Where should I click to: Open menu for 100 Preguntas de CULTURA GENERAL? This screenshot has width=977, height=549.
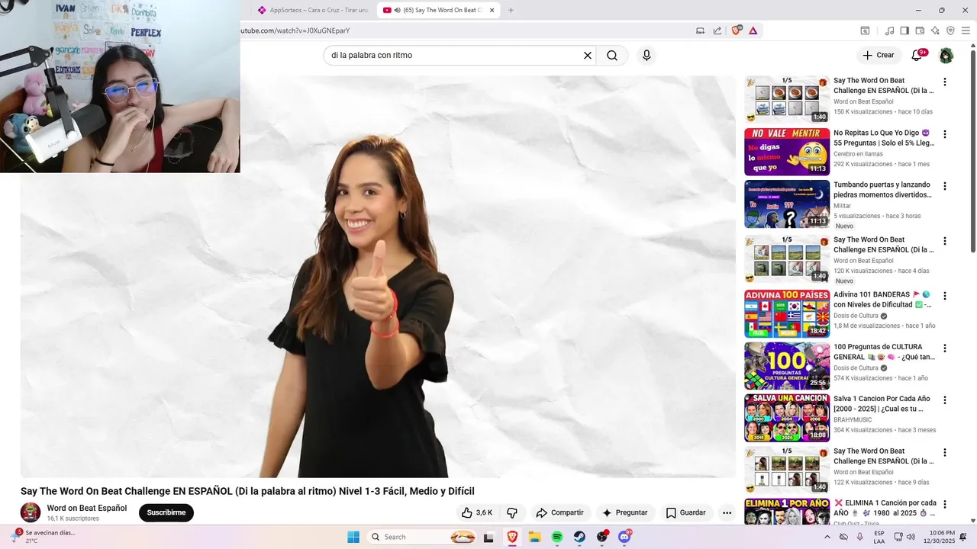pyautogui.click(x=945, y=348)
